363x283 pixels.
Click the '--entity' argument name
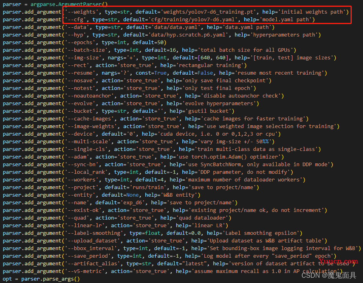(x=80, y=195)
